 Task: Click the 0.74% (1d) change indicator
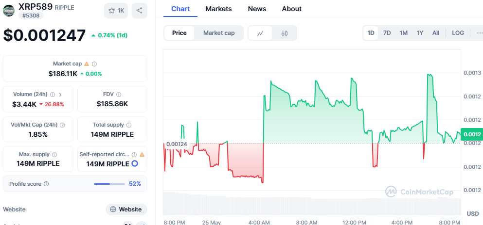coord(109,35)
